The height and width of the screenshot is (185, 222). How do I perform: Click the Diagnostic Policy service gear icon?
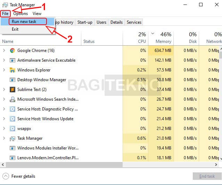pos(13,109)
